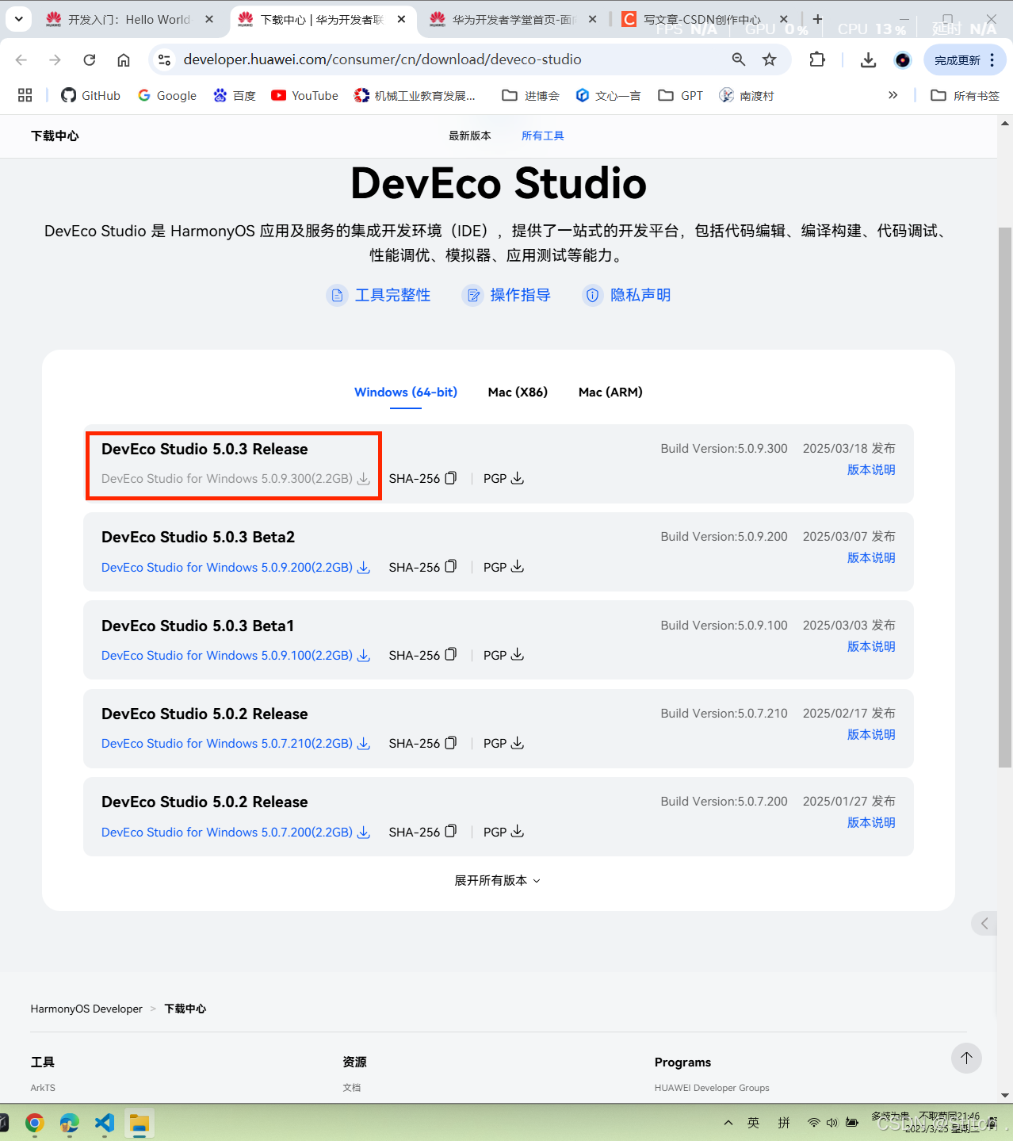
Task: Show hidden system tray icons
Action: click(728, 1123)
